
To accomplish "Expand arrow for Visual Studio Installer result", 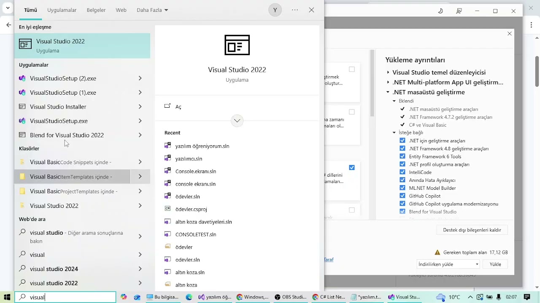I will pyautogui.click(x=140, y=107).
